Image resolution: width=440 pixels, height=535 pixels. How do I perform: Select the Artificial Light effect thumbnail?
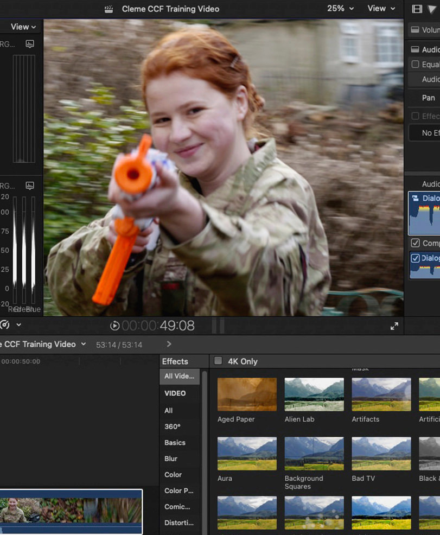[430, 394]
